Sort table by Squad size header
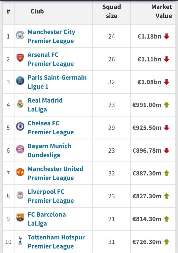Screen dimensions: 178x253 [x=111, y=11]
